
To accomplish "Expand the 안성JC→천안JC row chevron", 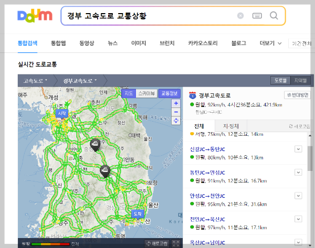I will (x=298, y=196).
